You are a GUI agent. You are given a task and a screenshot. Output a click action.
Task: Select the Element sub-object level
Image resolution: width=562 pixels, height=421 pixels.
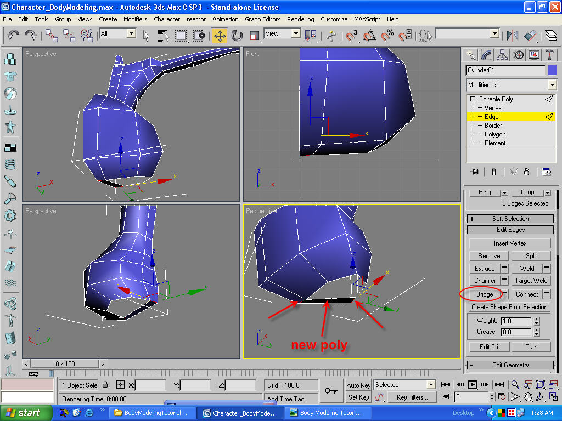tap(495, 143)
